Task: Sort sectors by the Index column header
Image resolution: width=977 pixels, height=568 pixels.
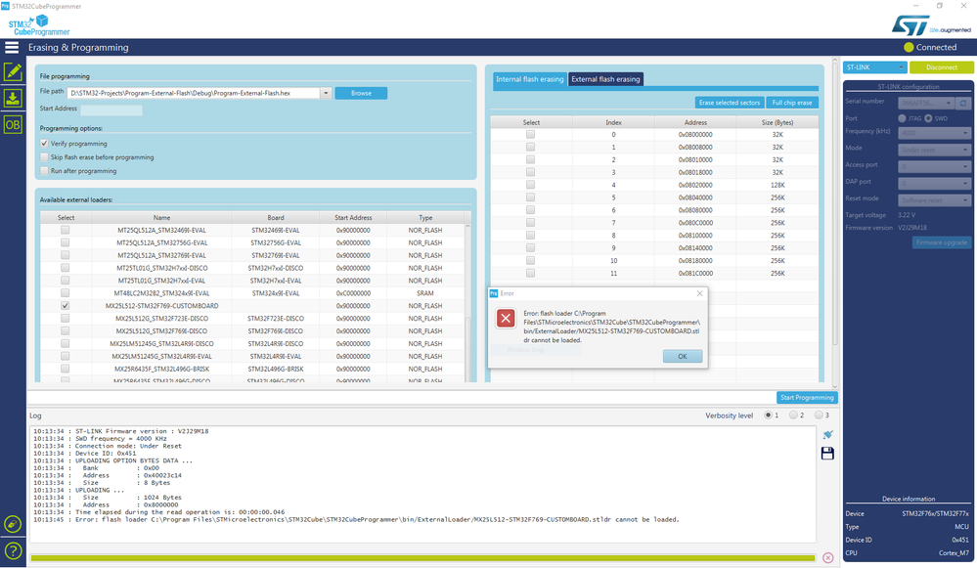Action: pos(613,122)
